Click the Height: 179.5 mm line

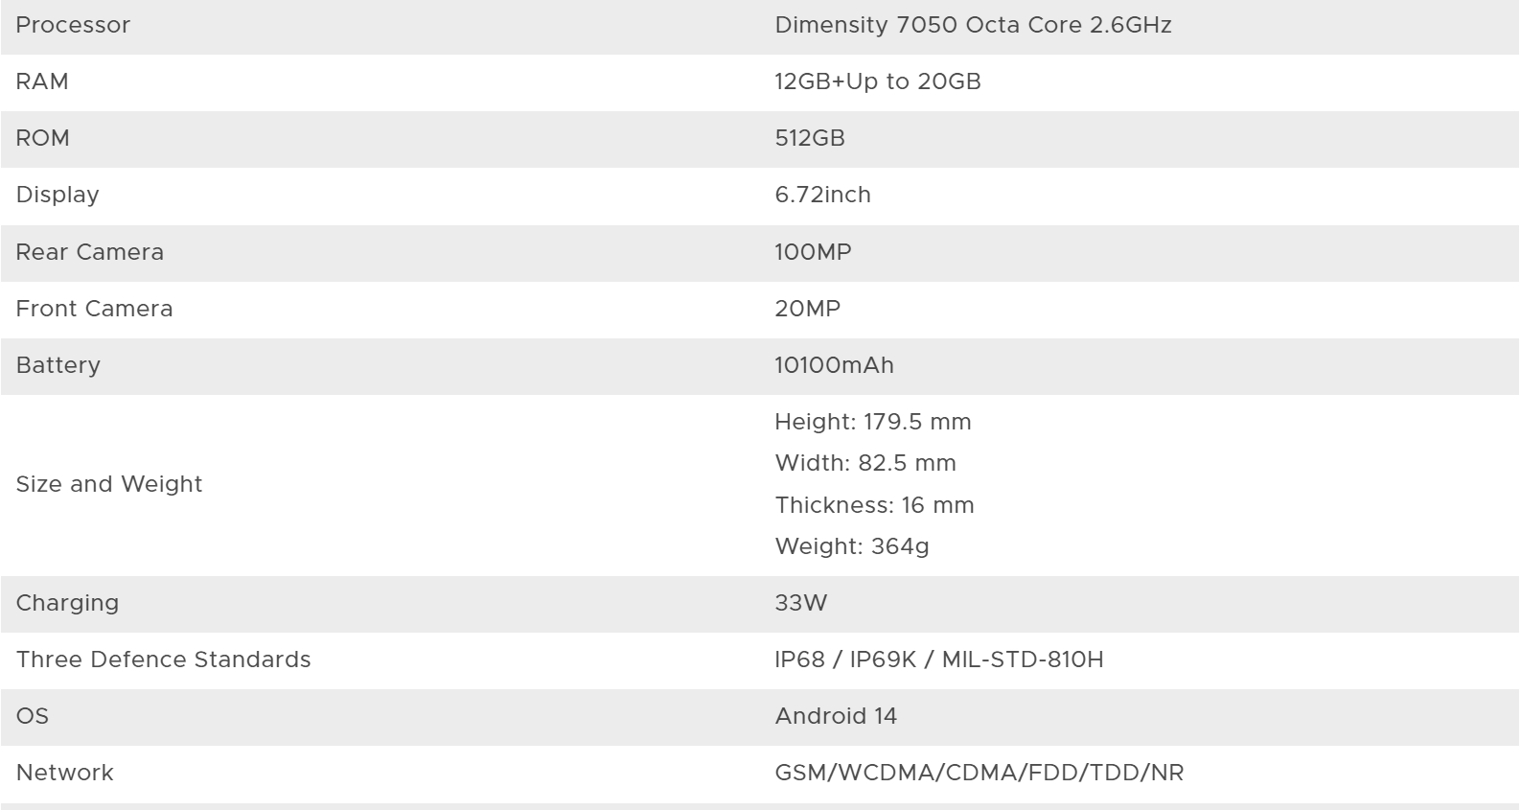[x=872, y=422]
